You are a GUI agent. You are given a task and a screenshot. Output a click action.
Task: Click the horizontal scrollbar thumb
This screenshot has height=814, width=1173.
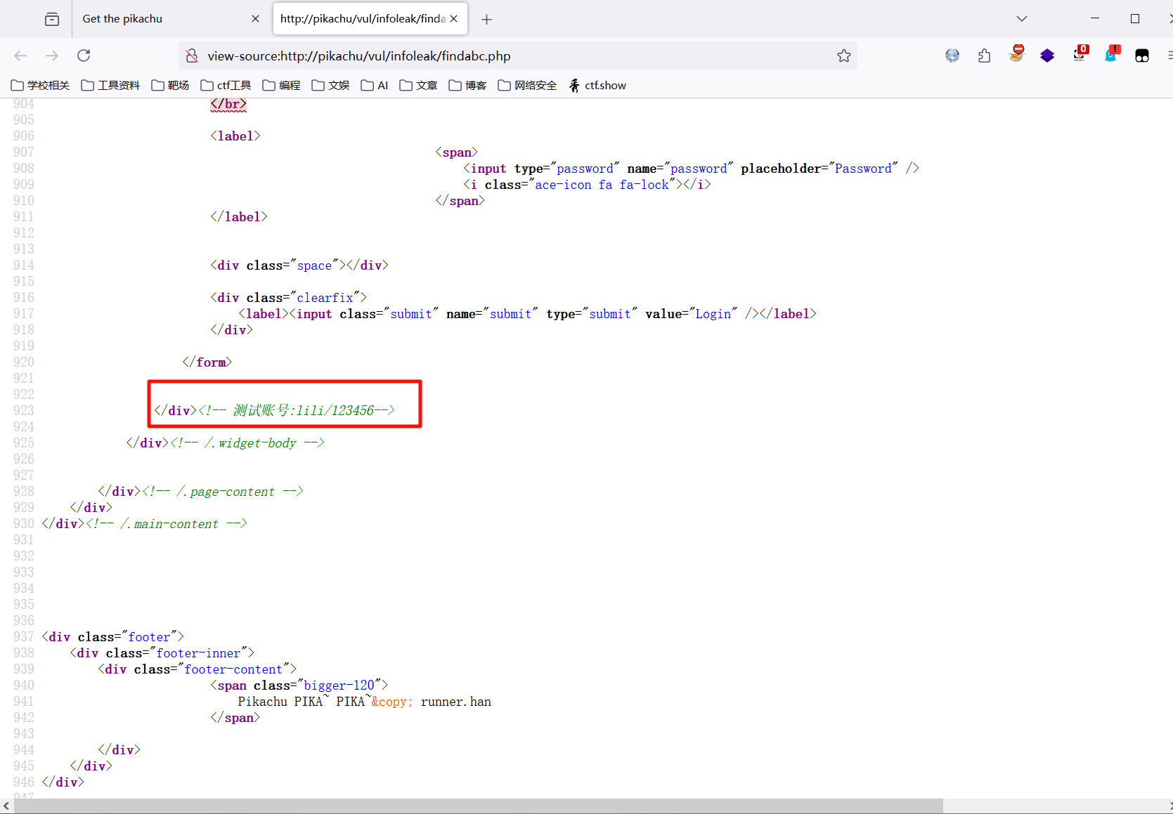[x=478, y=806]
